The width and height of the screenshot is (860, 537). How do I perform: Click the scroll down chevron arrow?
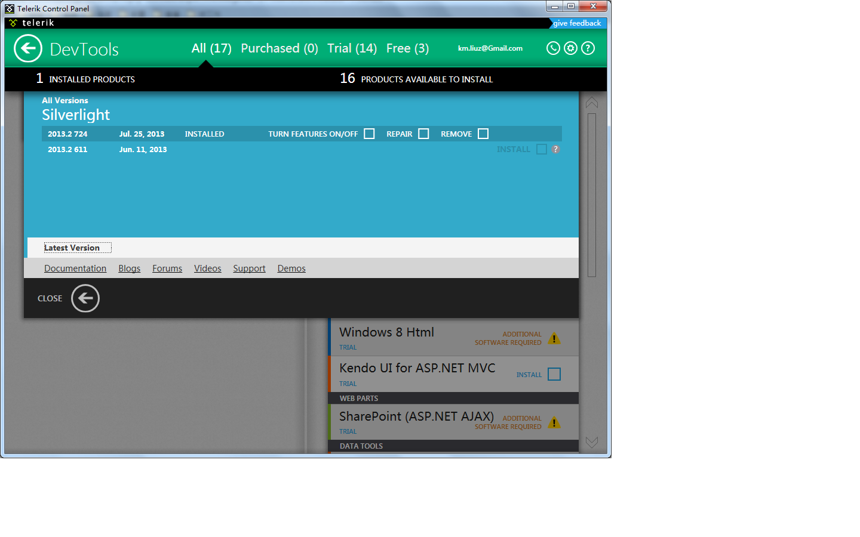click(x=592, y=442)
